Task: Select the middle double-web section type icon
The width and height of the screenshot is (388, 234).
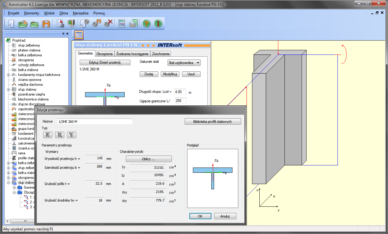Action: click(x=60, y=135)
